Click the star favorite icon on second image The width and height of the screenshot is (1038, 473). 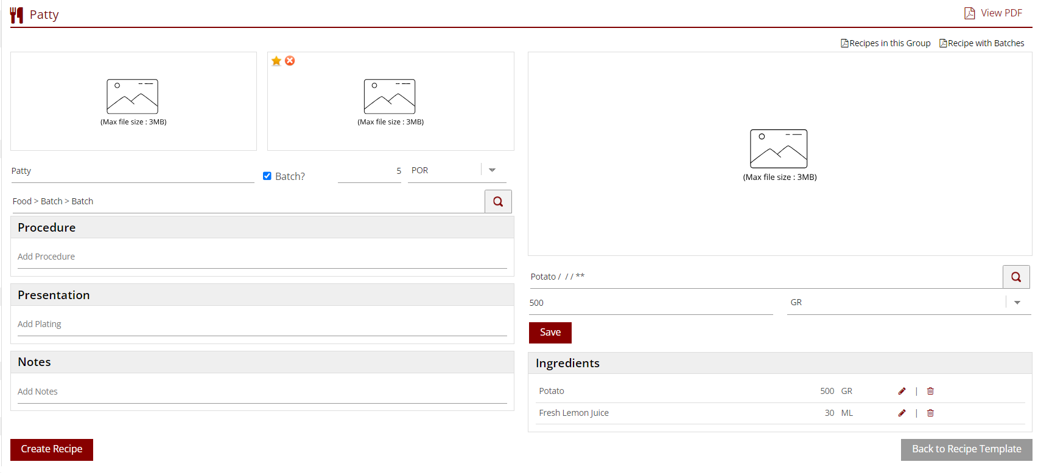click(x=276, y=61)
